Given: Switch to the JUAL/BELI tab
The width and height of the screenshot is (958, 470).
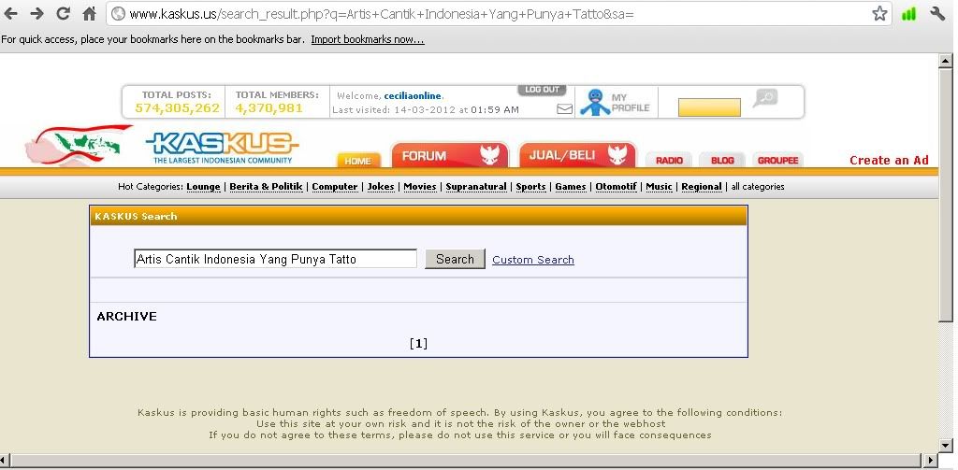Looking at the screenshot, I should pyautogui.click(x=578, y=155).
